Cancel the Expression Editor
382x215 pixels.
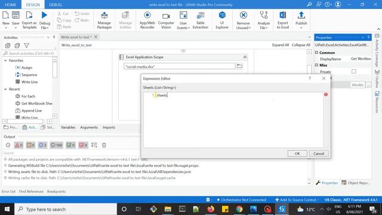319,153
